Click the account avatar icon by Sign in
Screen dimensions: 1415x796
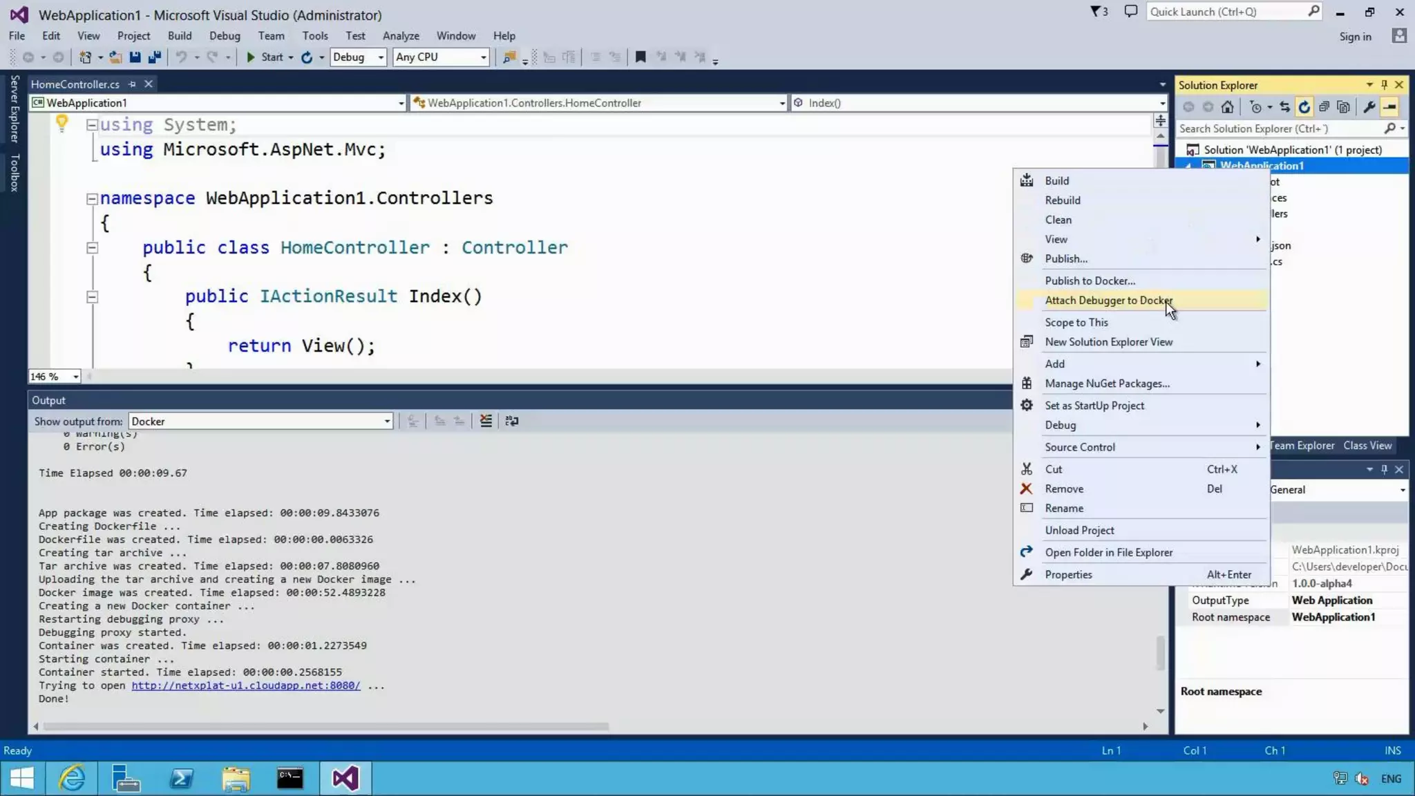1399,36
